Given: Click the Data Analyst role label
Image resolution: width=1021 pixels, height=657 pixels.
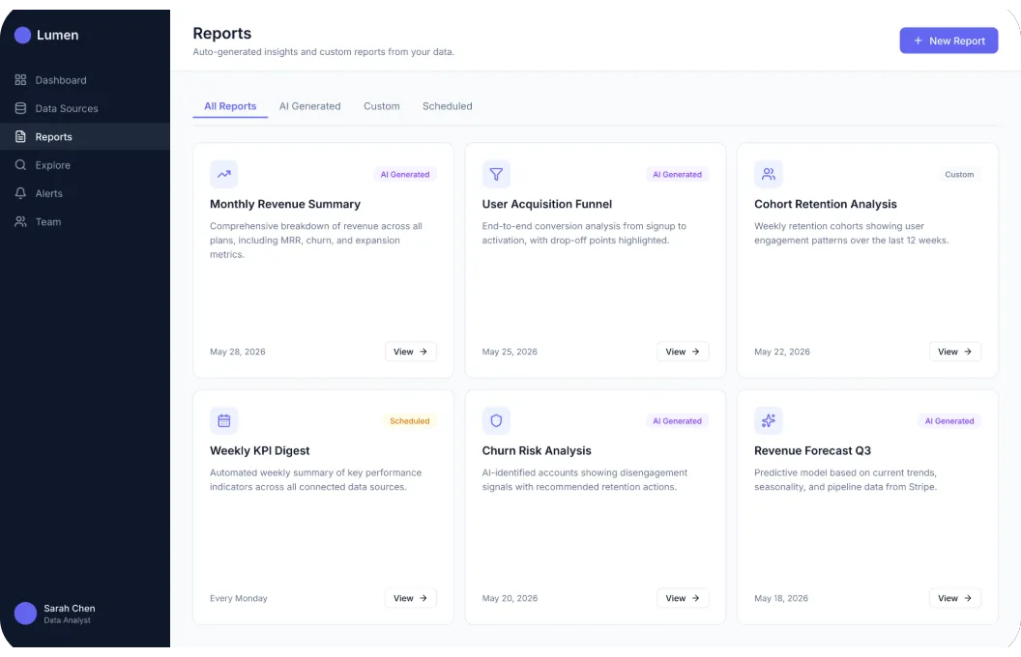Looking at the screenshot, I should (x=67, y=620).
